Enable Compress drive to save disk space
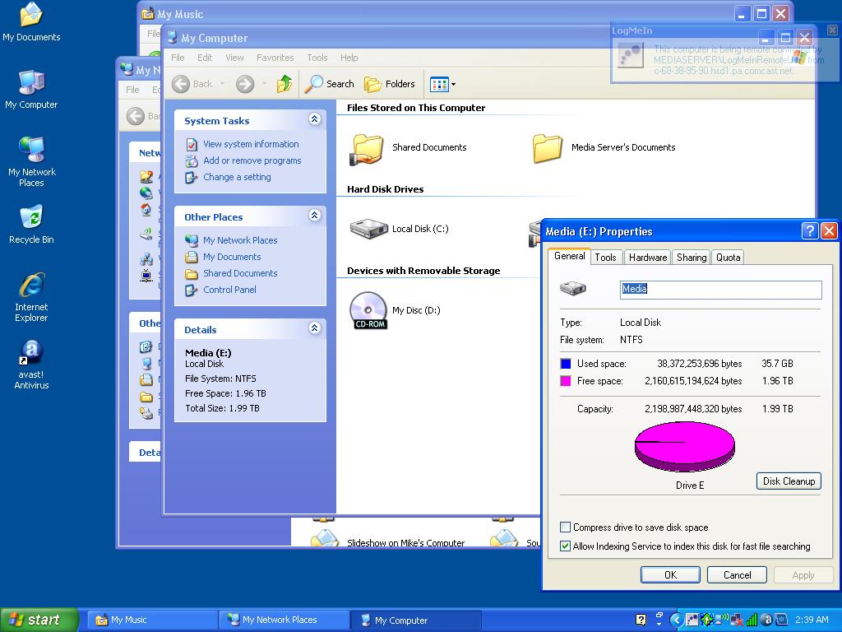Image resolution: width=842 pixels, height=632 pixels. 566,527
